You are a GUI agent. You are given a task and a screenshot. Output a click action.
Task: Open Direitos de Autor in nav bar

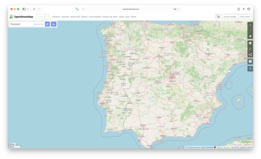(x=110, y=17)
